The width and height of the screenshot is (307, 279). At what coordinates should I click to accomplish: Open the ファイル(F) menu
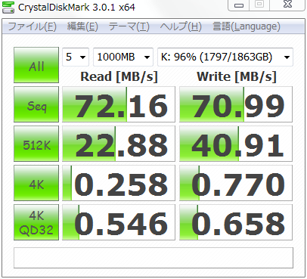coord(32,26)
